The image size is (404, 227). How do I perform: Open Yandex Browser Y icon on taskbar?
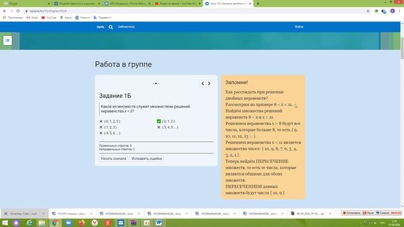[x=95, y=223]
